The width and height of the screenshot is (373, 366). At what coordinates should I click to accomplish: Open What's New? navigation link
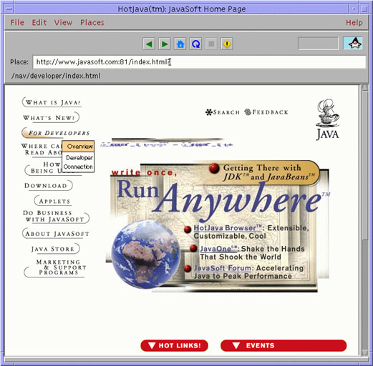tap(51, 117)
